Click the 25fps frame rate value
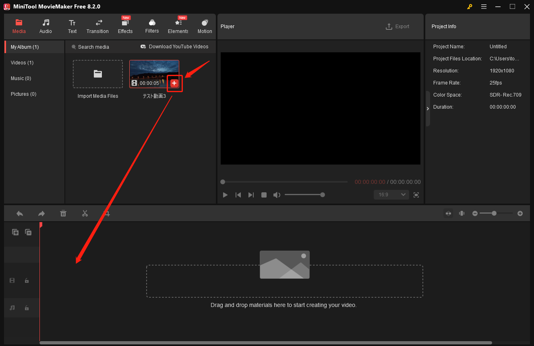The height and width of the screenshot is (346, 534). pyautogui.click(x=496, y=83)
